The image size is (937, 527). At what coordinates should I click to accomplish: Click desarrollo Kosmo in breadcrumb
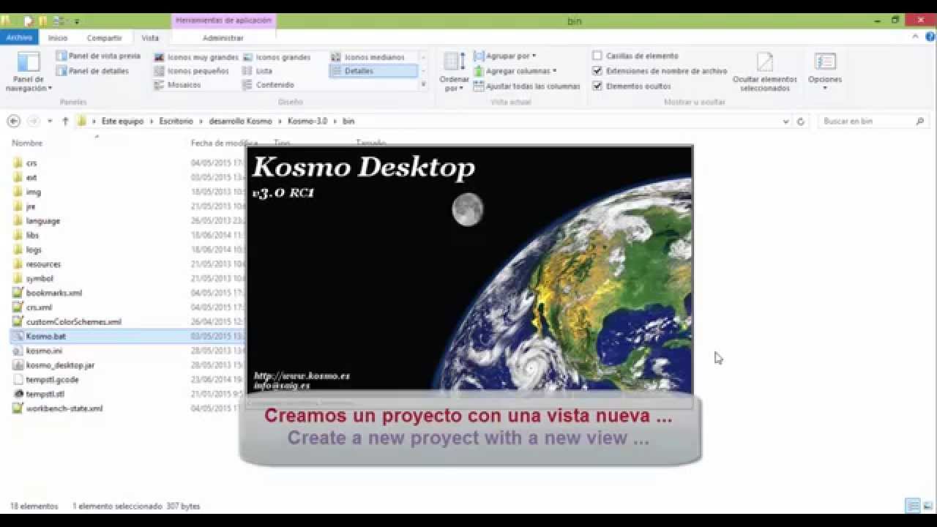[240, 121]
